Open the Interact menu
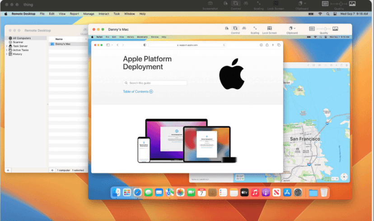The width and height of the screenshot is (374, 221). [104, 14]
